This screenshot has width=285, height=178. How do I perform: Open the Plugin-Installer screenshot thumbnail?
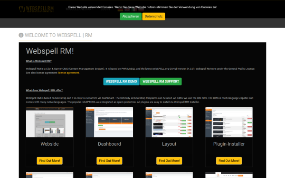point(229,122)
